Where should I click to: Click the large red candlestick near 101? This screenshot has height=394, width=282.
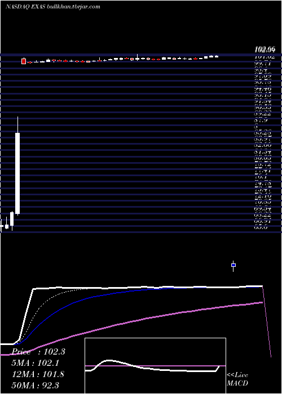[x=24, y=61]
